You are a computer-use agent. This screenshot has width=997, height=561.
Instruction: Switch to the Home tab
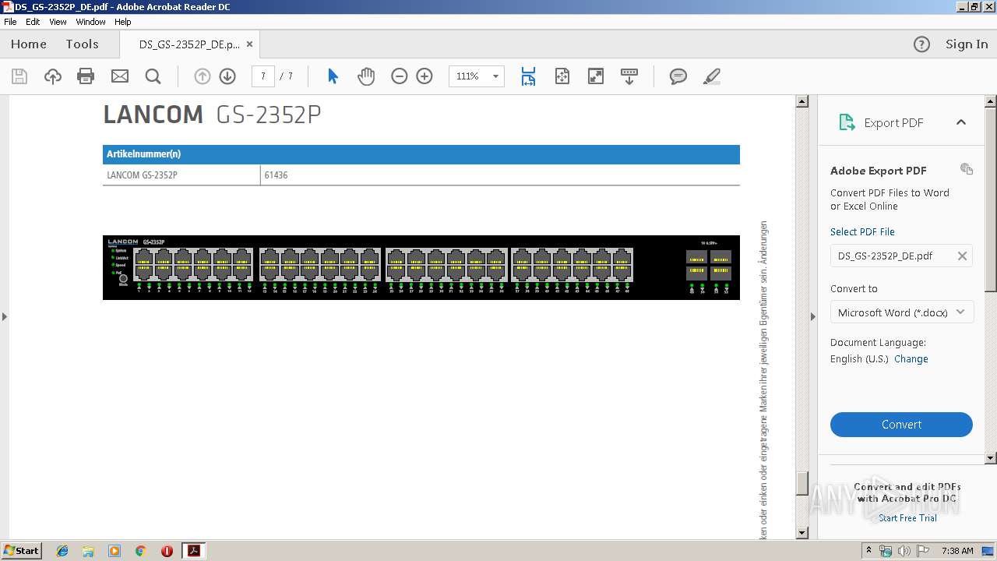(29, 44)
